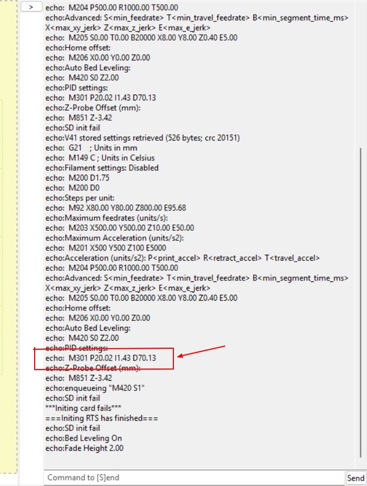Image resolution: width=367 pixels, height=486 pixels.
Task: Click the echo:Bed Leveling On line
Action: pyautogui.click(x=84, y=438)
